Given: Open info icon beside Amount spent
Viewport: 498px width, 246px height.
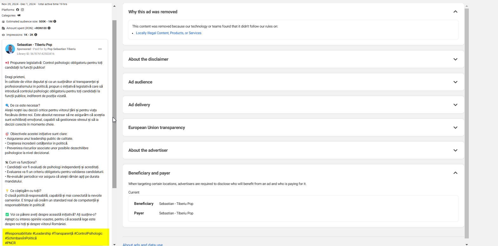Looking at the screenshot, I should pyautogui.click(x=49, y=28).
